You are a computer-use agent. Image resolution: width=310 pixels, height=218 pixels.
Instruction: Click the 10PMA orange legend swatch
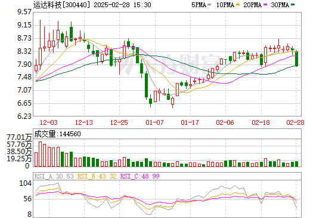pyautogui.click(x=238, y=5)
